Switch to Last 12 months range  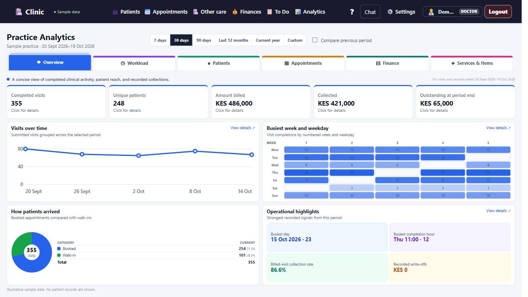pos(233,40)
